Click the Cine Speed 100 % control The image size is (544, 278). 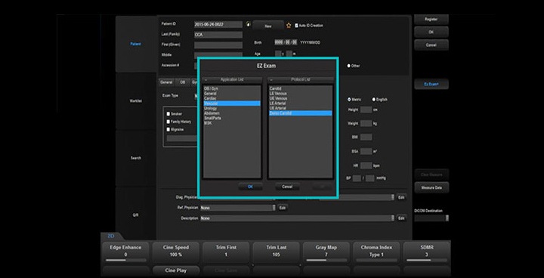click(176, 253)
